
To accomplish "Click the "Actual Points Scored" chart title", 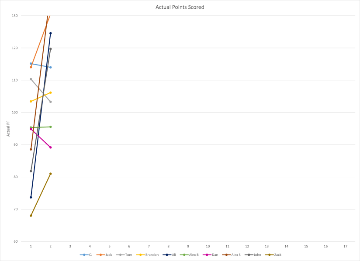I will click(x=180, y=7).
